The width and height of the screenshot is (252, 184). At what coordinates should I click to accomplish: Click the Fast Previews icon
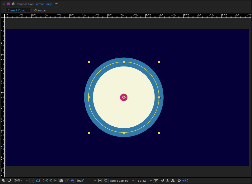point(162,180)
